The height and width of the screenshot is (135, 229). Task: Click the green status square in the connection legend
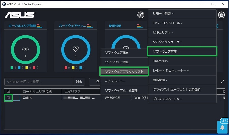click(12, 68)
